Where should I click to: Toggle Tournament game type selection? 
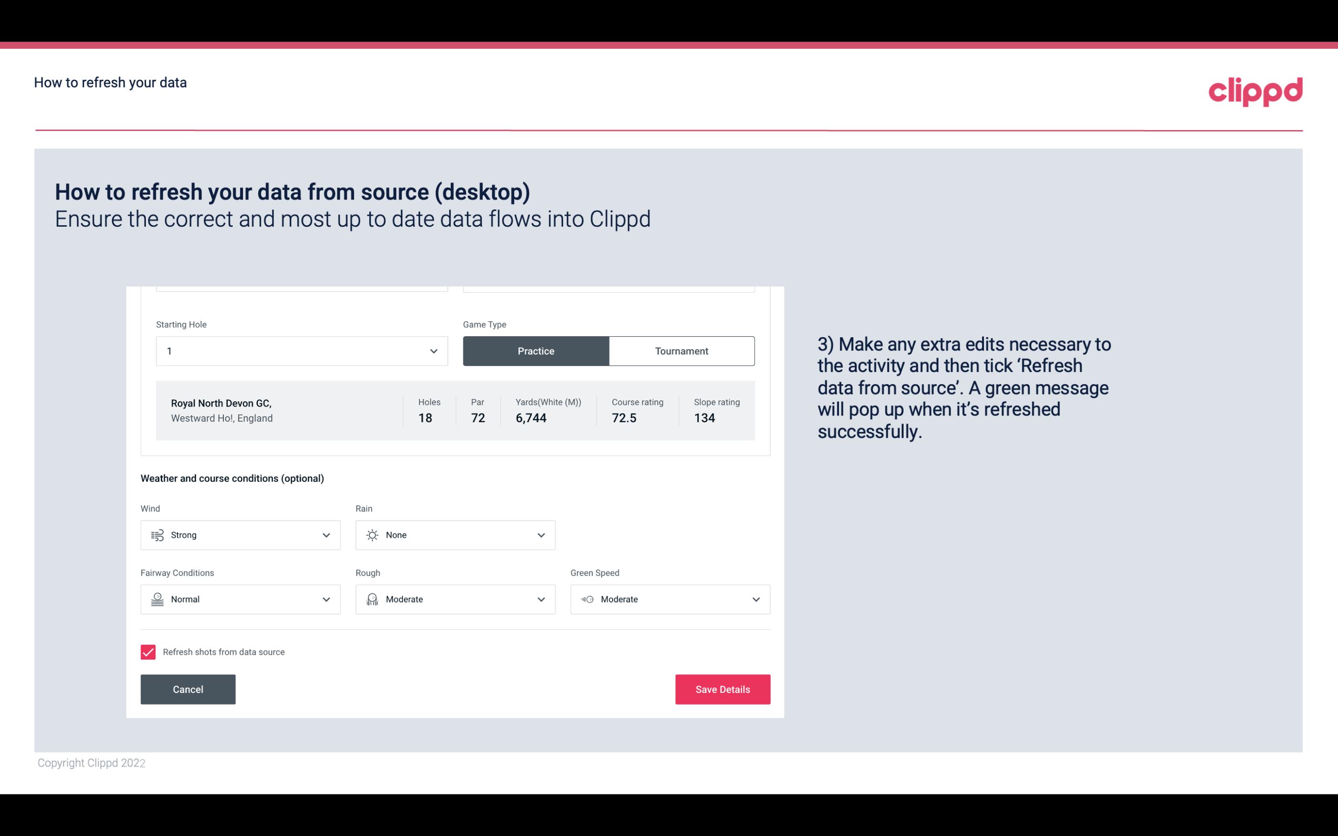coord(681,351)
